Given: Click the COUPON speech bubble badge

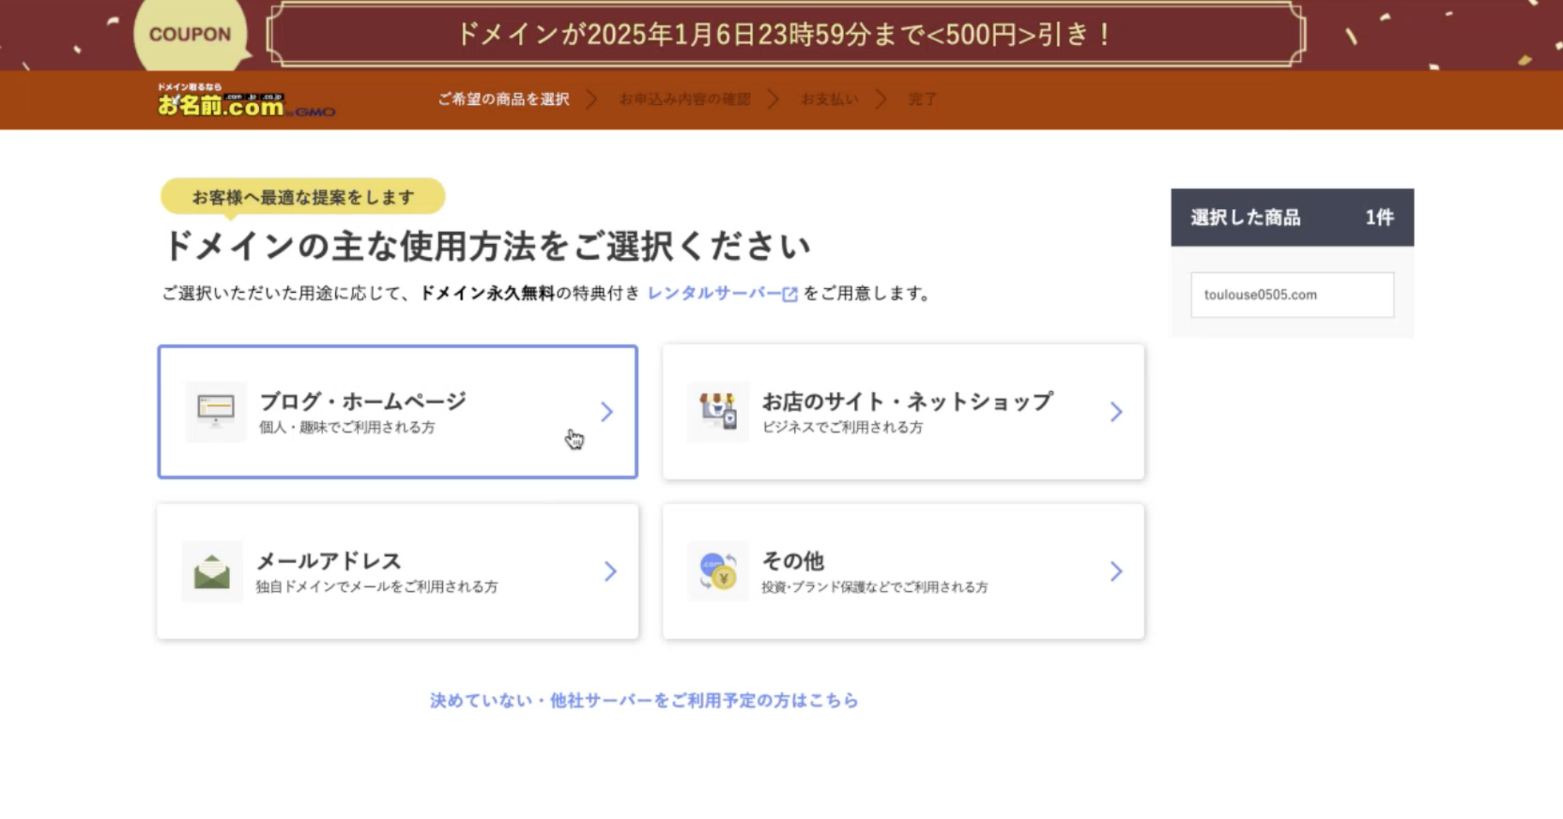Looking at the screenshot, I should point(189,33).
